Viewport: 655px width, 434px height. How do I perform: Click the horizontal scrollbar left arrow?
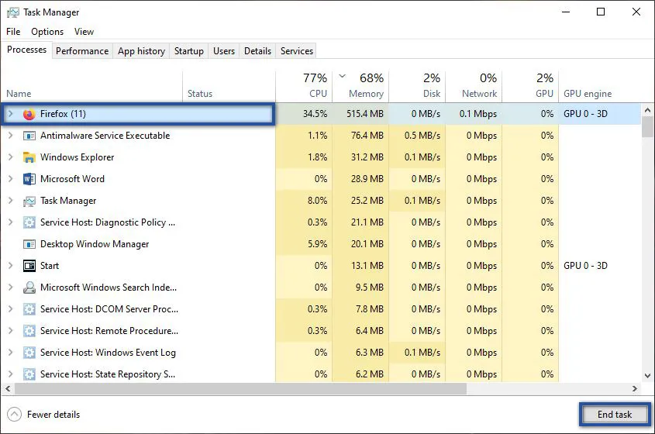tap(8, 388)
